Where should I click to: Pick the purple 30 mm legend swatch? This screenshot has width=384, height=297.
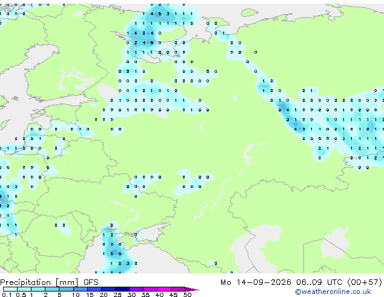click(136, 289)
